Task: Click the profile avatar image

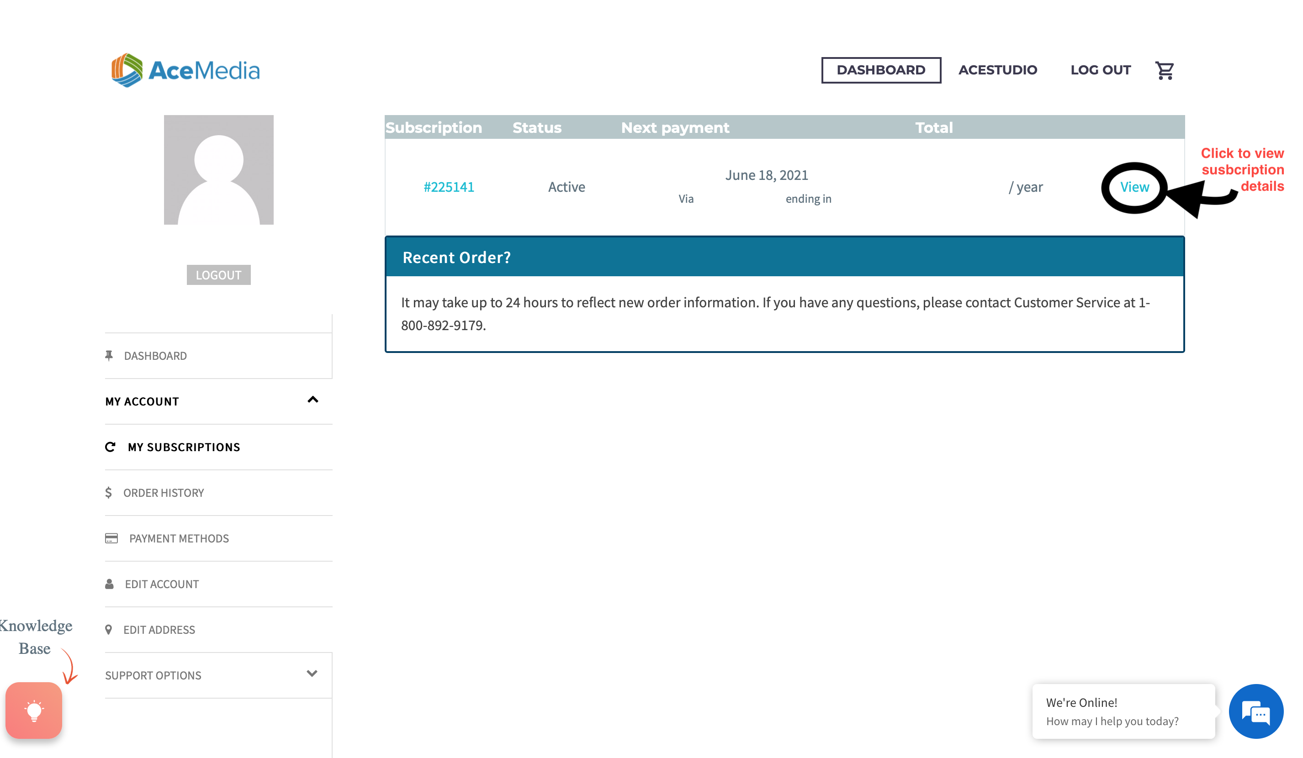Action: click(x=219, y=170)
